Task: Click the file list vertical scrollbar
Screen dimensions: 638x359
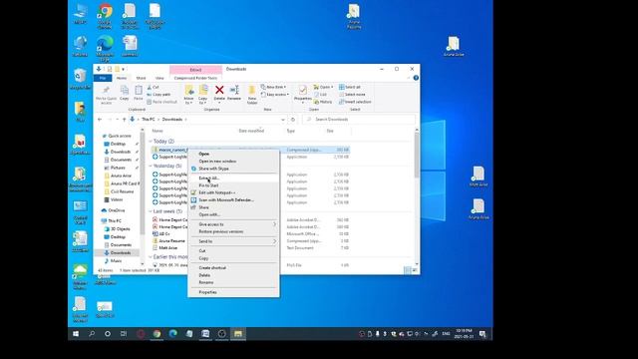Action: 417,155
